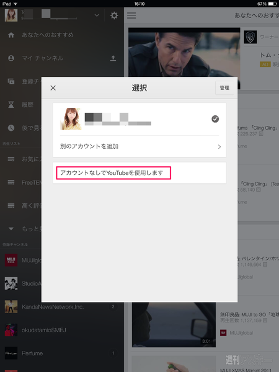This screenshot has height=372, width=279.
Task: Tap the FreeTEM playlist icon
Action: click(x=11, y=182)
